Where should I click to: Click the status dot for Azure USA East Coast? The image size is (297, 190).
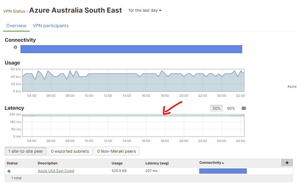pos(9,171)
